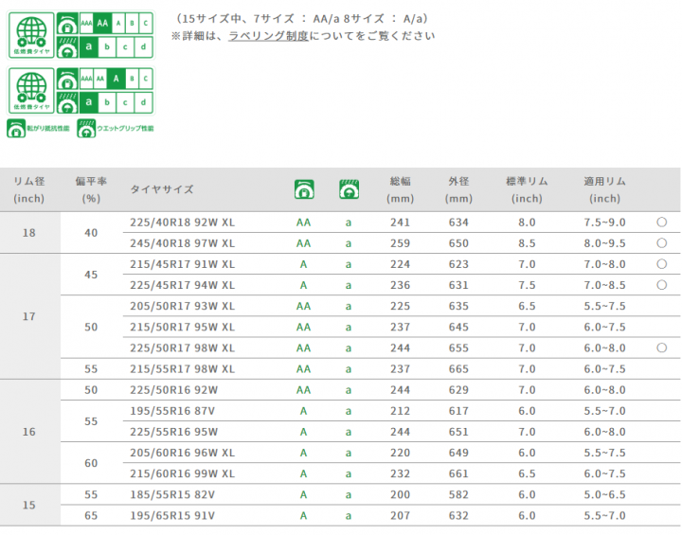Select the tire size 195/65R15 91V
The image size is (682, 535).
point(172,515)
